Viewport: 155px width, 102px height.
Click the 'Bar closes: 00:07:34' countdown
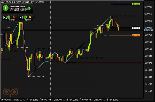18,11
